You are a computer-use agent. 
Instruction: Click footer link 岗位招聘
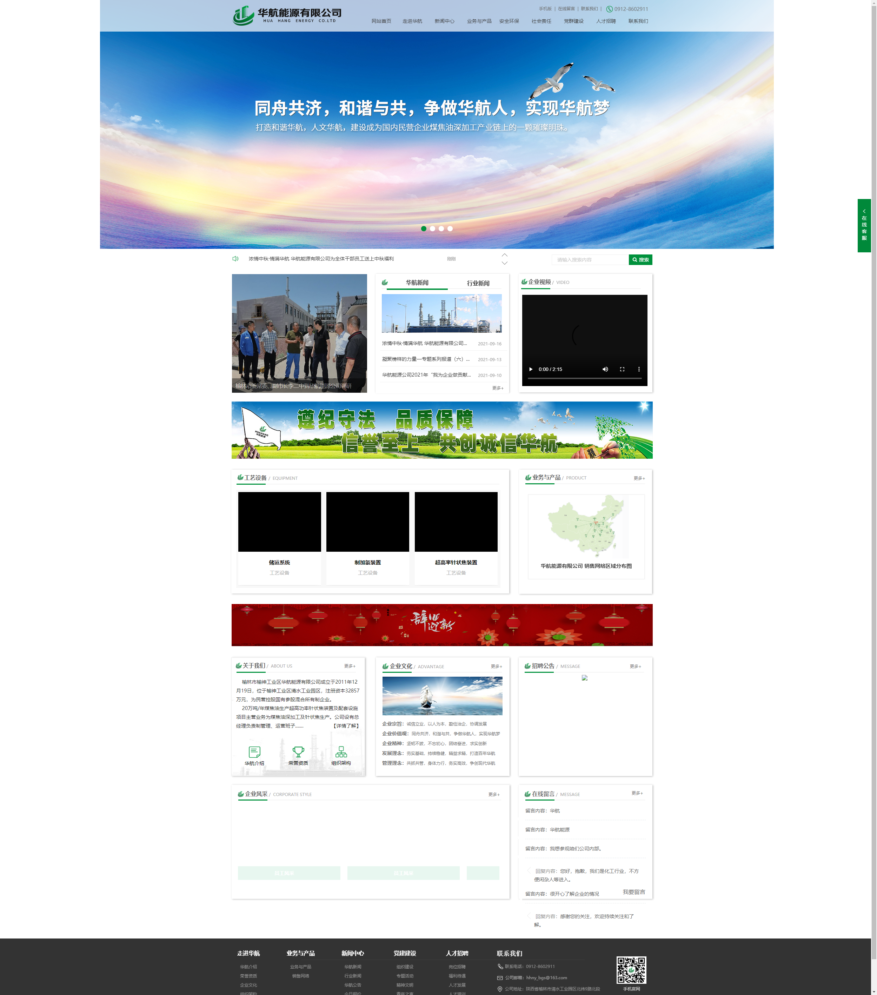click(x=457, y=967)
